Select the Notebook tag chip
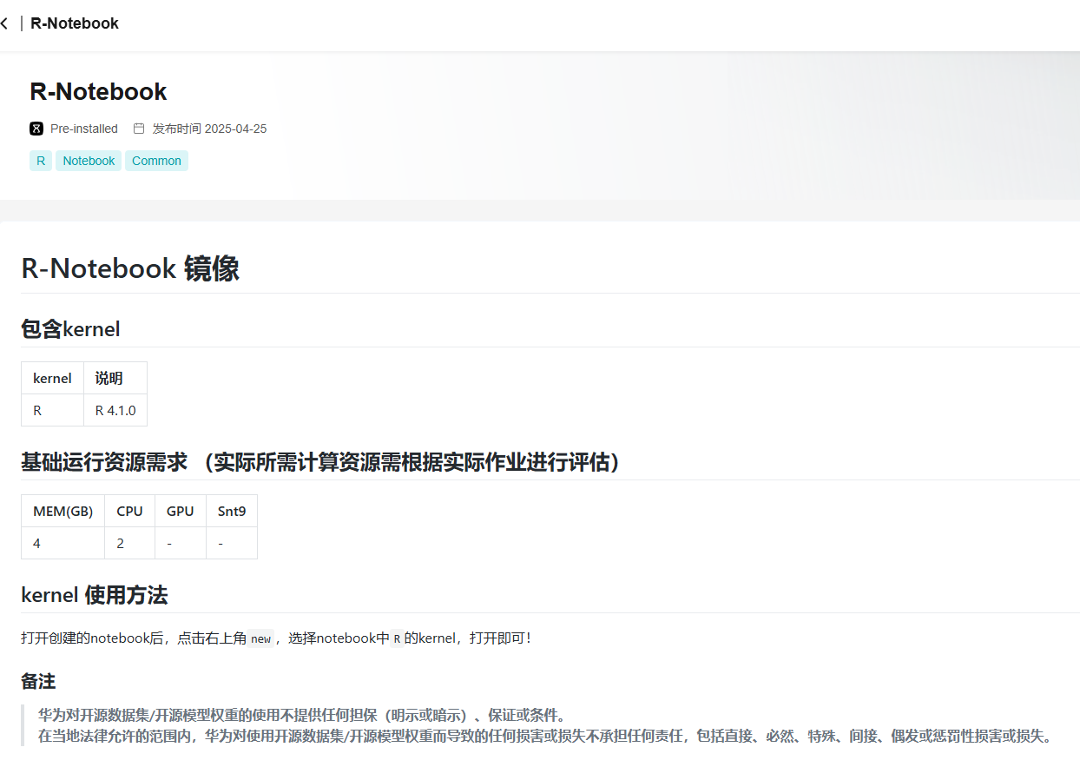This screenshot has height=767, width=1080. pos(89,161)
